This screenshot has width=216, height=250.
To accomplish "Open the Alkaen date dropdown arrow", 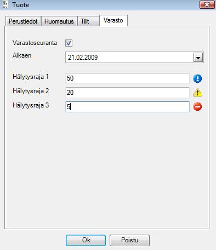I will [198, 58].
